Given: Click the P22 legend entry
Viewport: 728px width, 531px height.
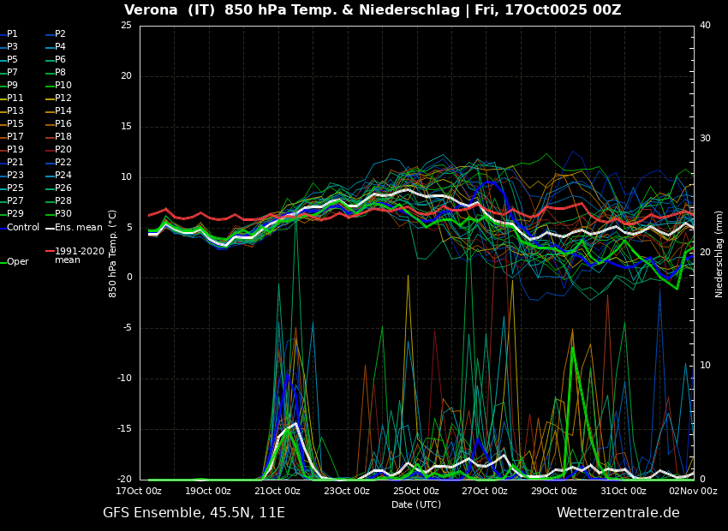Looking at the screenshot, I should (63, 163).
